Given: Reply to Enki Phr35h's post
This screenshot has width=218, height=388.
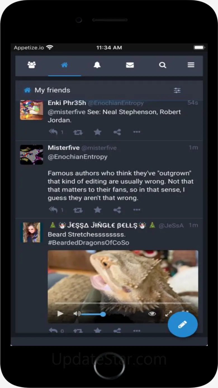Looking at the screenshot, I should pos(53,132).
